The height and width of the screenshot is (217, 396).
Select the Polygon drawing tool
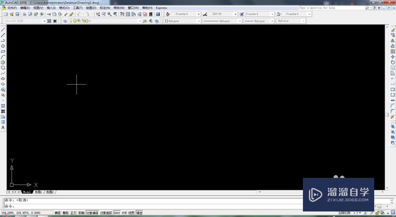[3, 46]
